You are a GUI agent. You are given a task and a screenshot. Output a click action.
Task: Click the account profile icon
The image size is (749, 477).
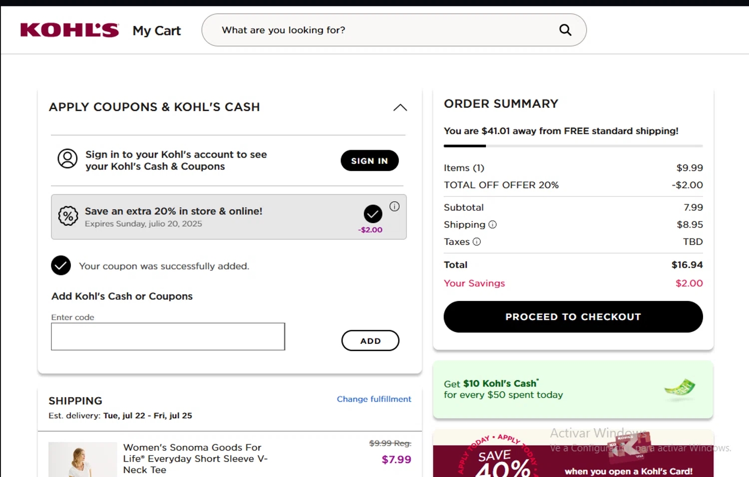click(67, 159)
